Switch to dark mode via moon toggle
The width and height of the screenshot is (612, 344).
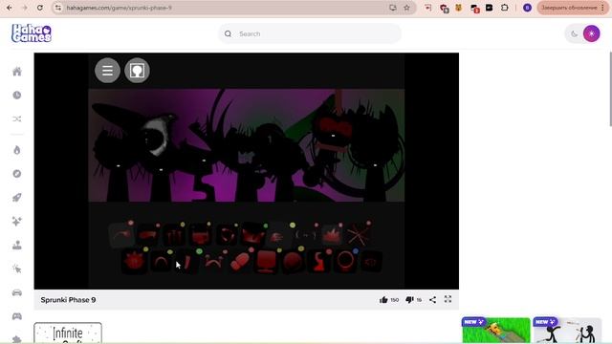point(574,34)
